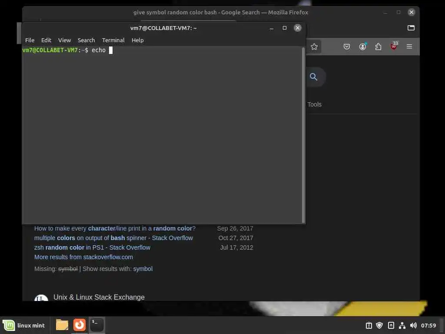Open the File menu in the terminal
The width and height of the screenshot is (445, 334).
click(x=30, y=40)
